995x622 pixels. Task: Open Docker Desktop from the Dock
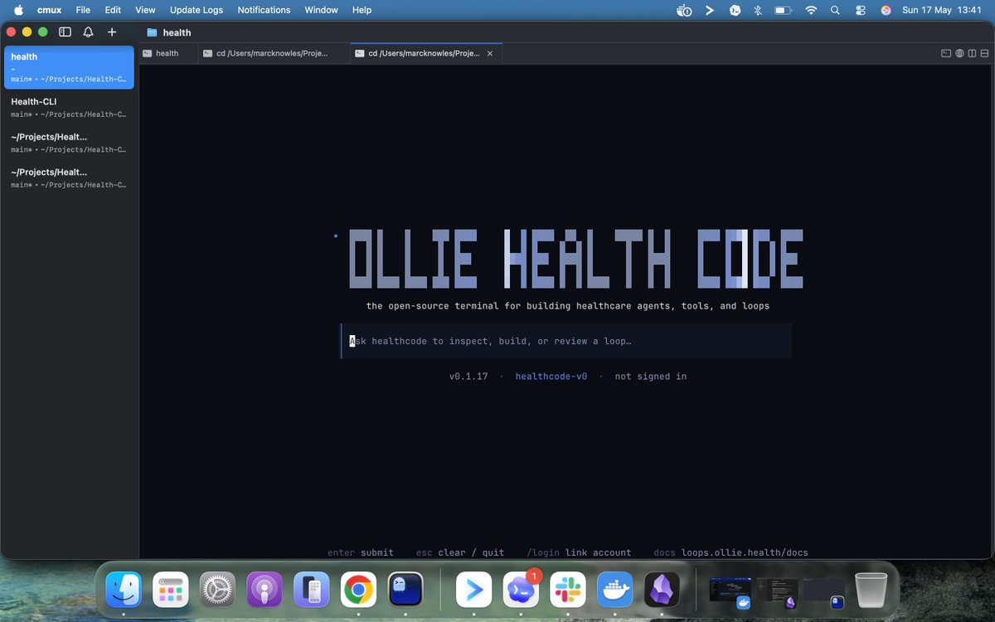click(x=615, y=590)
